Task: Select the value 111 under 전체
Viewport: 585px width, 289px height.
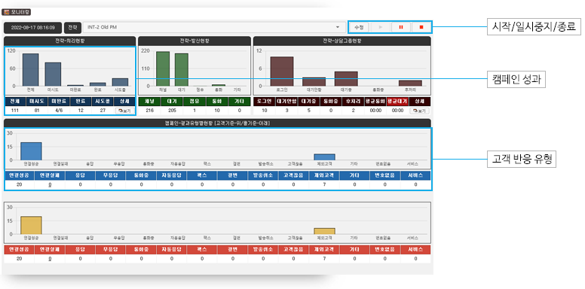Action: [15, 111]
